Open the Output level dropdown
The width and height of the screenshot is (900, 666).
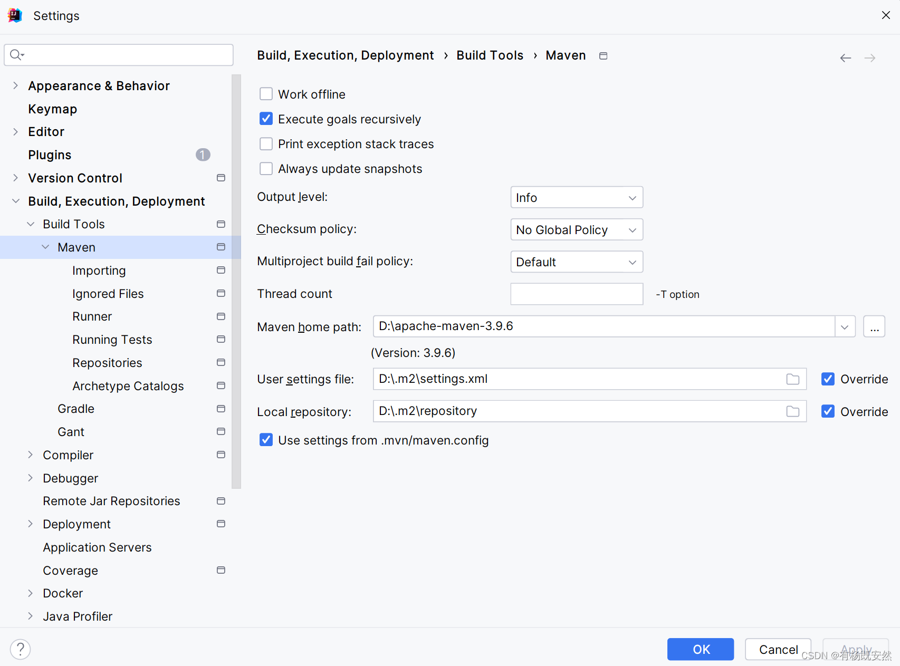click(x=577, y=197)
